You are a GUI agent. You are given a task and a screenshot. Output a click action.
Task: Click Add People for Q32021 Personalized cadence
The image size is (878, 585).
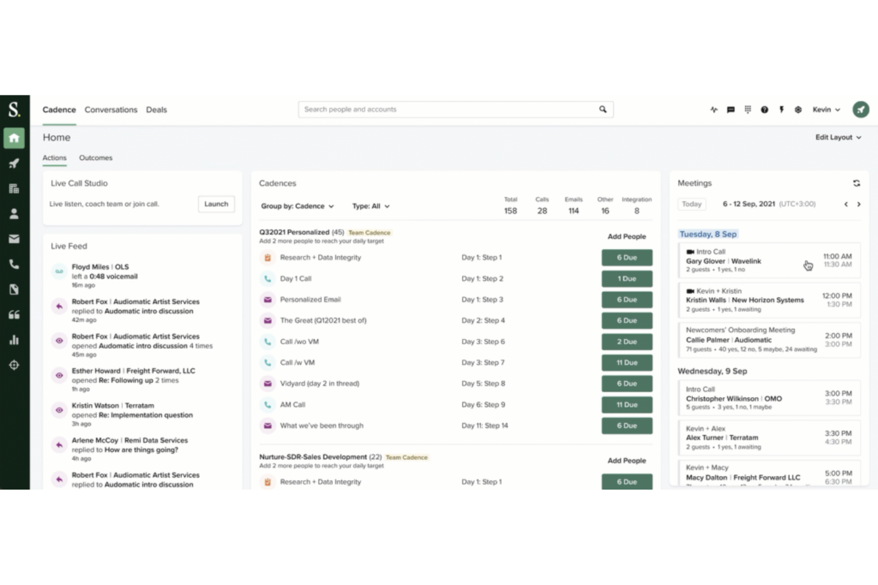(x=626, y=236)
